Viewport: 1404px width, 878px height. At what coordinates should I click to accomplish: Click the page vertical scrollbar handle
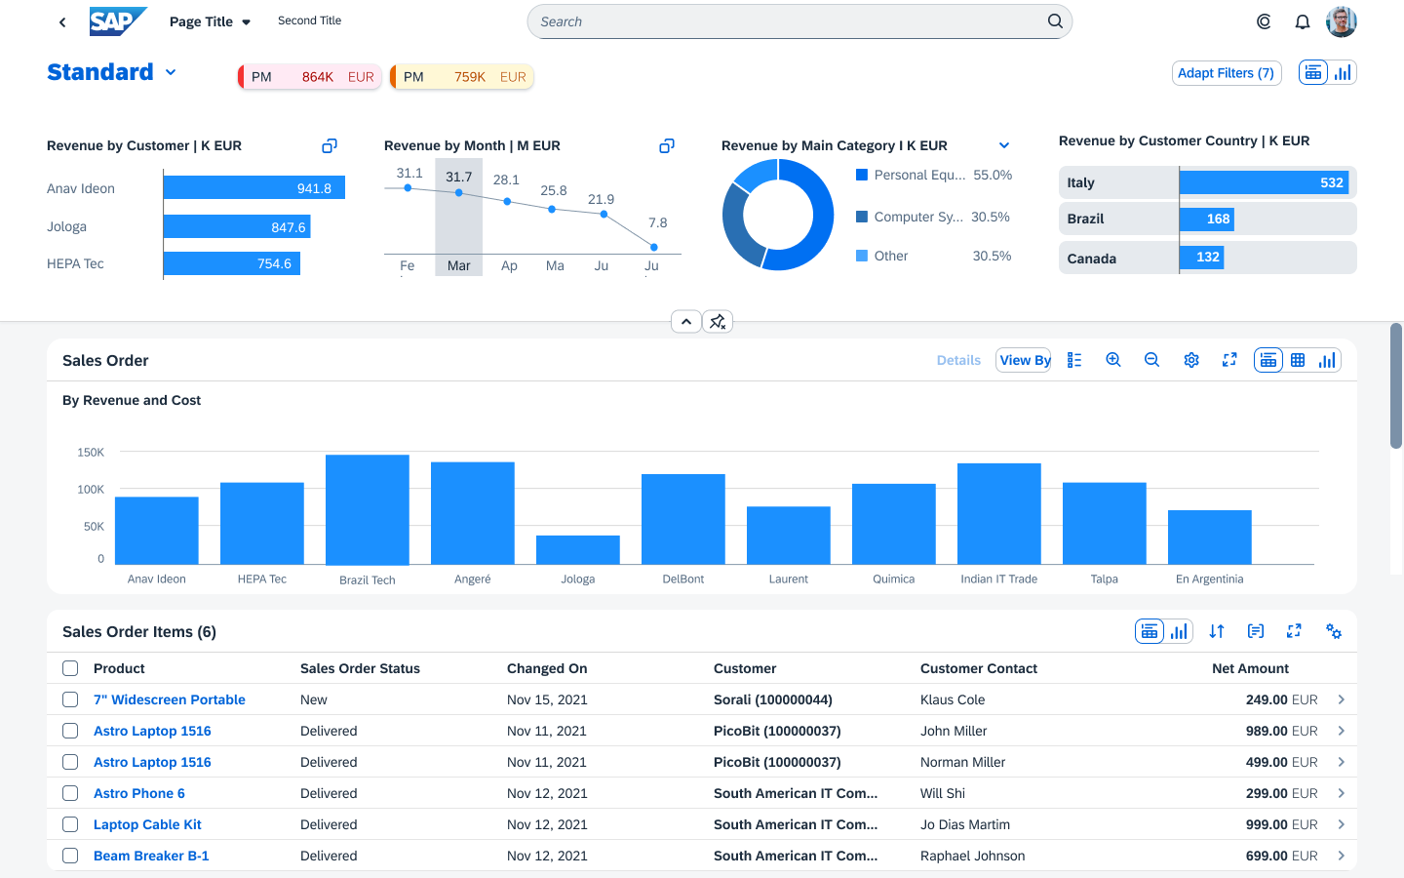tap(1396, 385)
